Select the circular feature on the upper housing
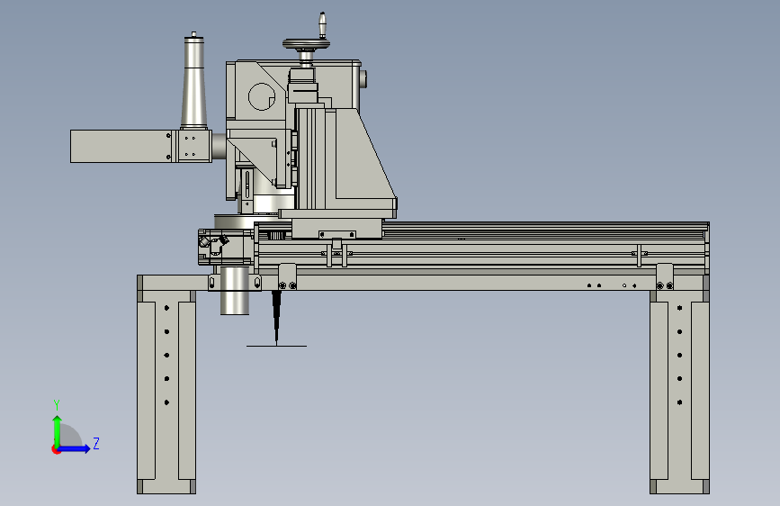Image resolution: width=780 pixels, height=506 pixels. coord(262,96)
